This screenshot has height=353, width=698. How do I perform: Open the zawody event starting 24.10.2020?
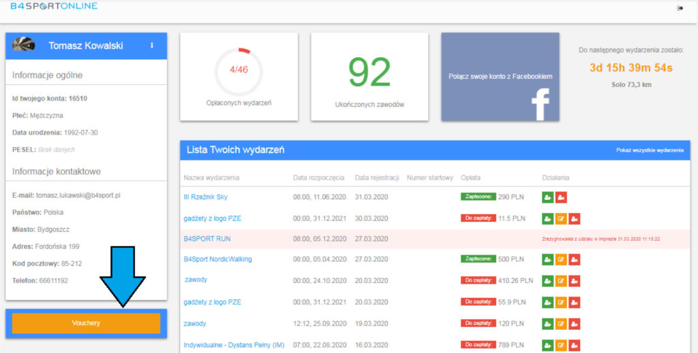click(196, 280)
